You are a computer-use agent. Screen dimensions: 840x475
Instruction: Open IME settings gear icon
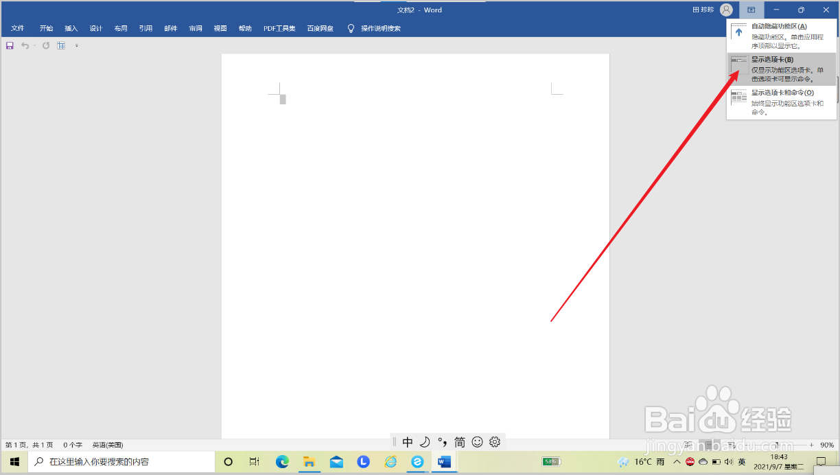click(495, 442)
